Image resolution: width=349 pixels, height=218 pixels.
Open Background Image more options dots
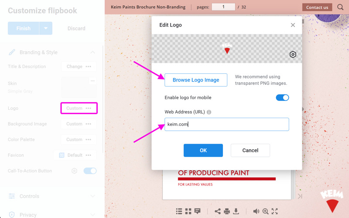[x=89, y=124]
